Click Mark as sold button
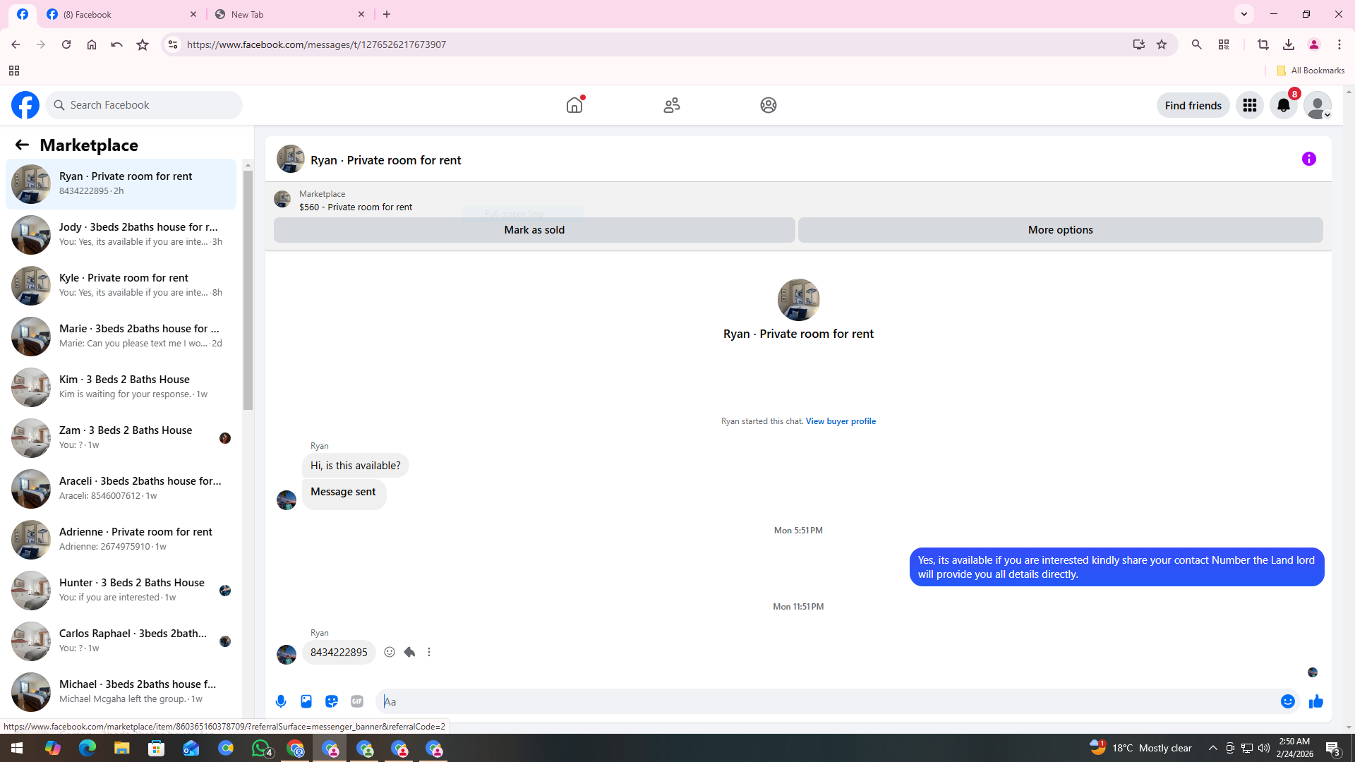The width and height of the screenshot is (1355, 762). tap(534, 230)
